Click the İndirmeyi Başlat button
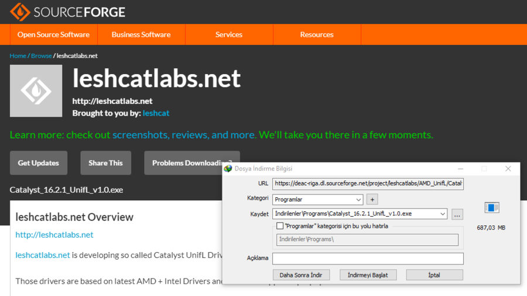The image size is (527, 296). [x=368, y=275]
